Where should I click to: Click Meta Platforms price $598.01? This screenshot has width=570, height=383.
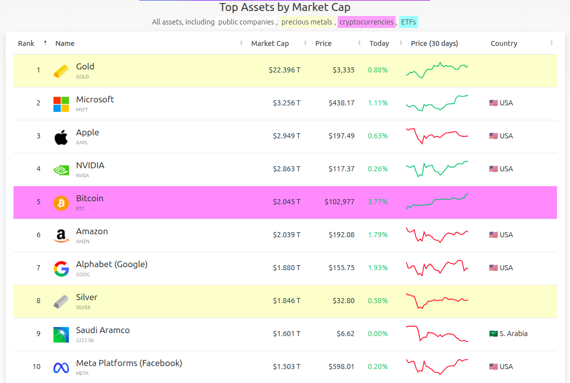[x=342, y=367]
